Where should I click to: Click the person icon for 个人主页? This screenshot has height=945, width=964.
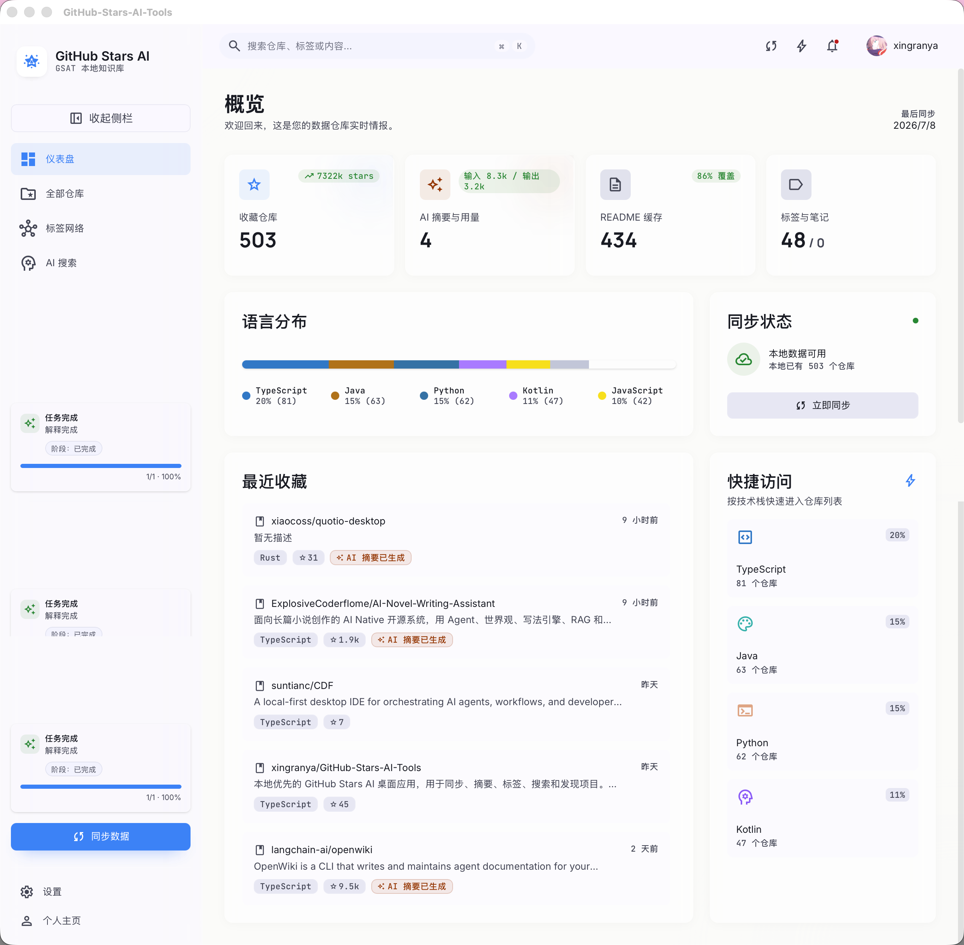pos(27,921)
